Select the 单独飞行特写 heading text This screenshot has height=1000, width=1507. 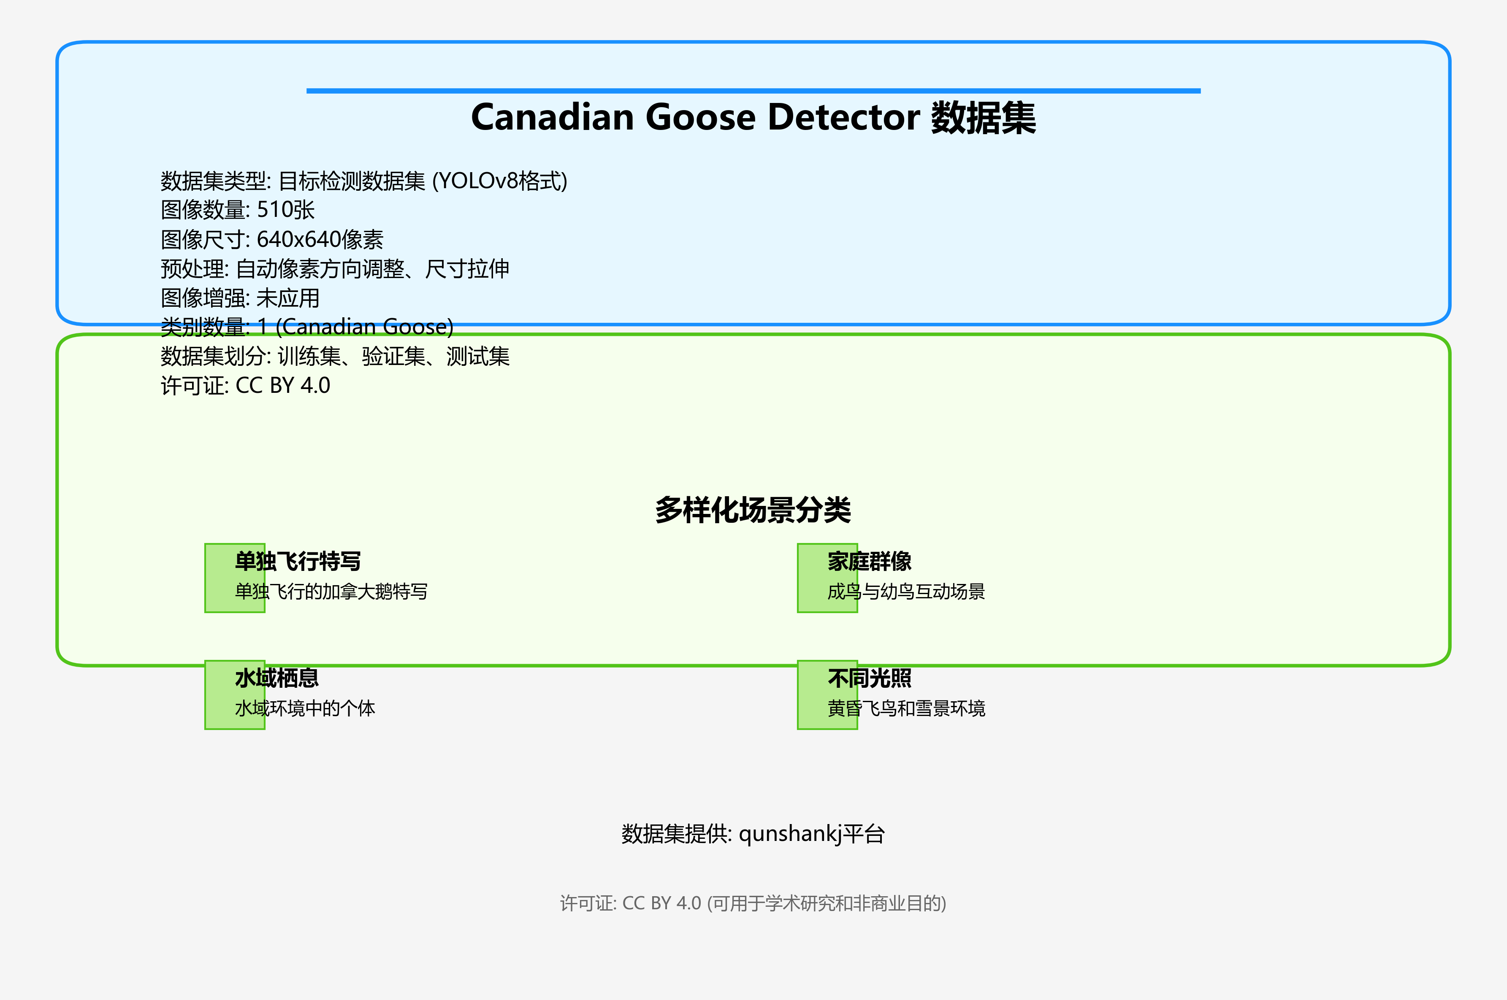coord(298,561)
